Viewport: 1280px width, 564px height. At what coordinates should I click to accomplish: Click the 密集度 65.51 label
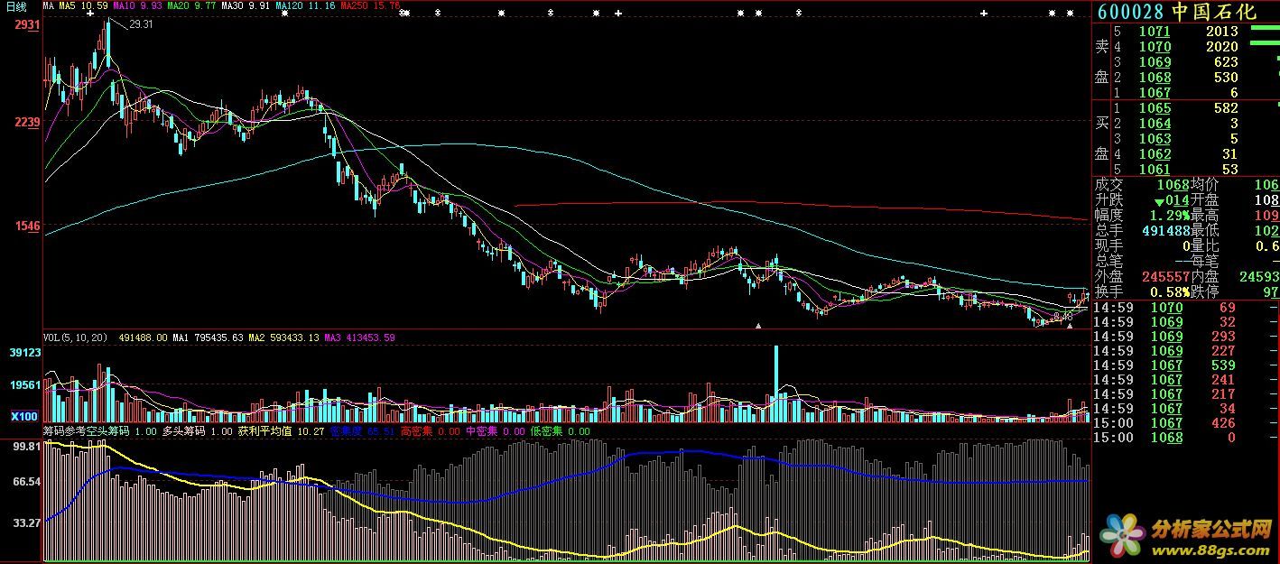tap(361, 431)
